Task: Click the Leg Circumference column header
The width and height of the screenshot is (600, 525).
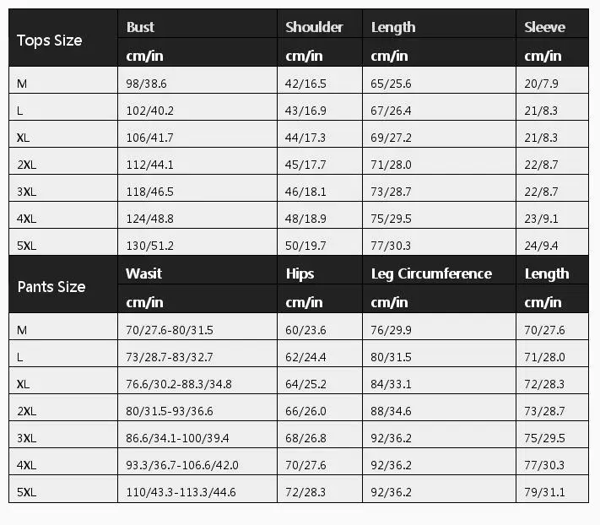Action: pos(431,273)
